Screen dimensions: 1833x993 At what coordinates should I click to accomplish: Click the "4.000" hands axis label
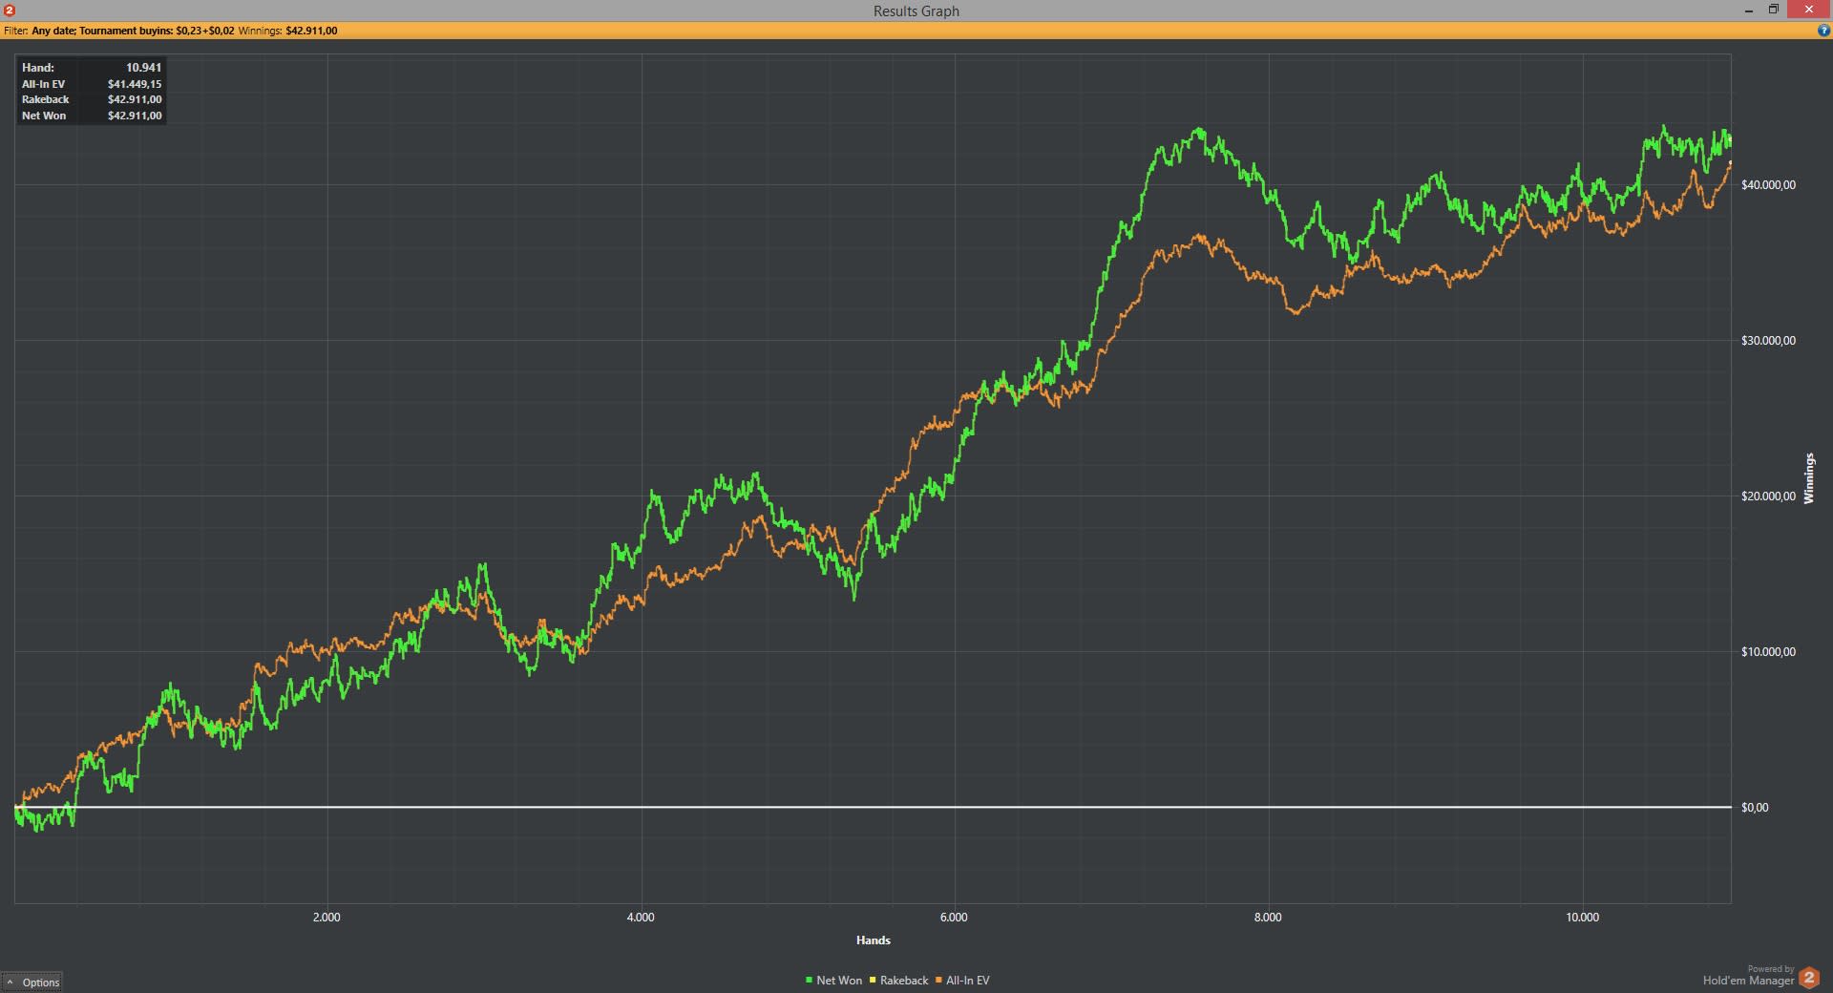[x=641, y=918]
